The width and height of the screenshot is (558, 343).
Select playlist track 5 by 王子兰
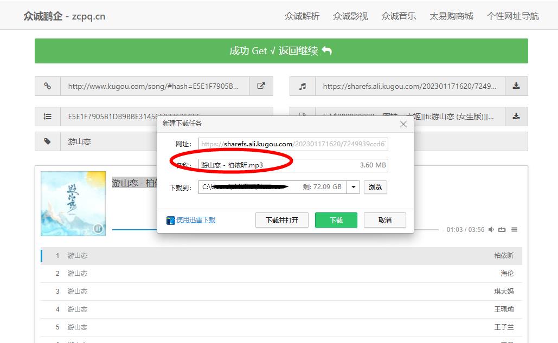(x=281, y=327)
